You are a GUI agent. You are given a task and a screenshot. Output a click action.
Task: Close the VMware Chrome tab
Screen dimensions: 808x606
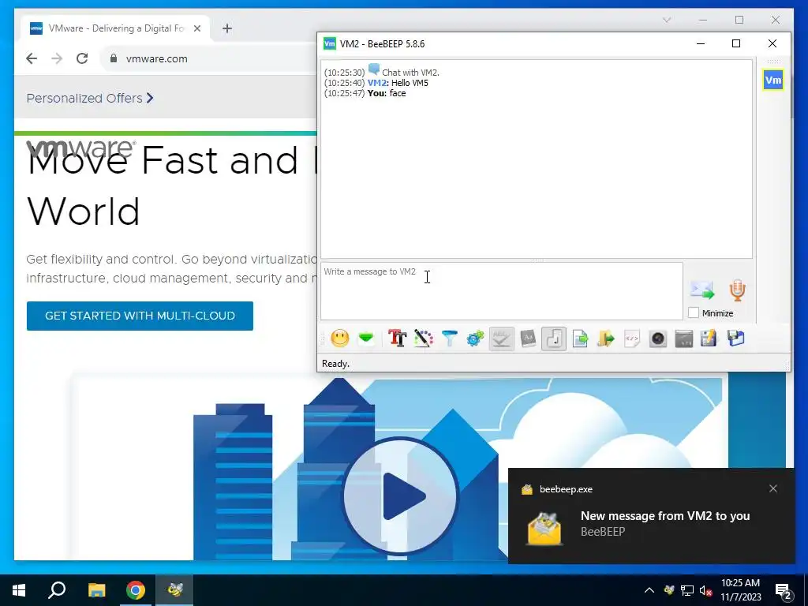pyautogui.click(x=196, y=28)
